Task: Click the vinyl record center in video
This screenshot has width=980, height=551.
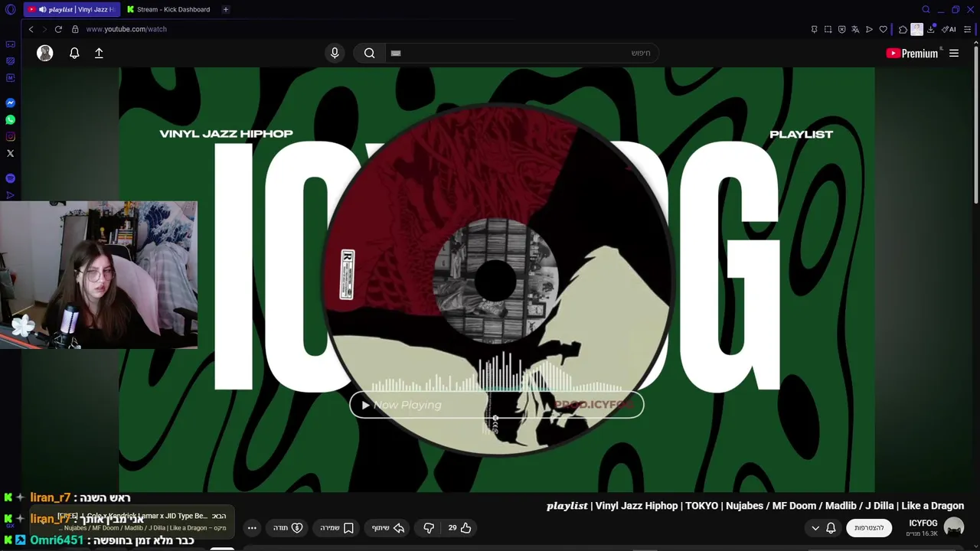Action: (x=495, y=280)
